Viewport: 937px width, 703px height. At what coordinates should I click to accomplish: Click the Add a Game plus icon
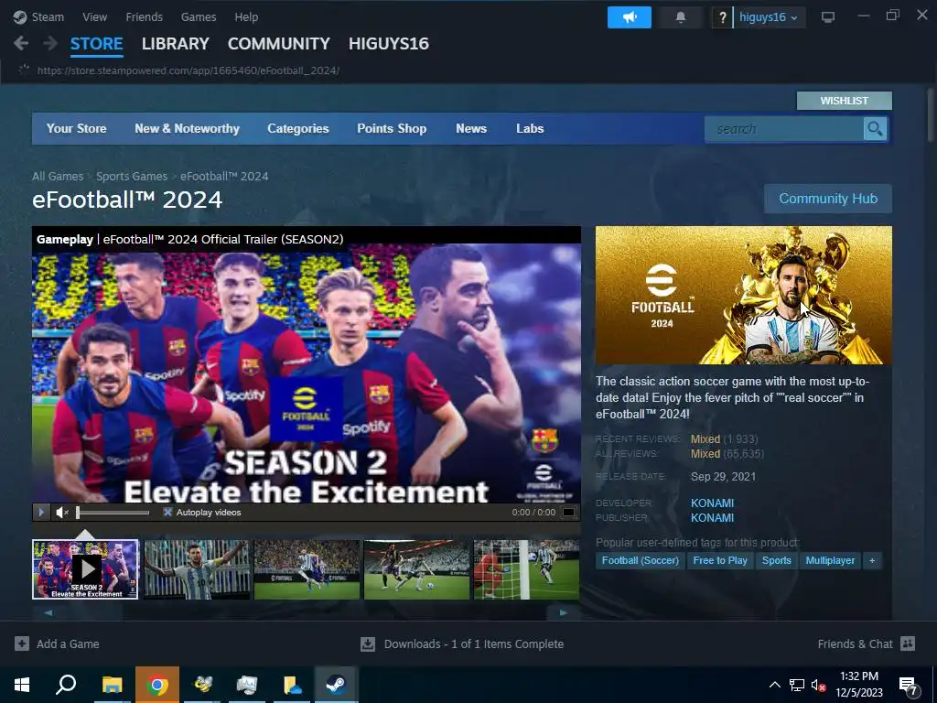22,644
